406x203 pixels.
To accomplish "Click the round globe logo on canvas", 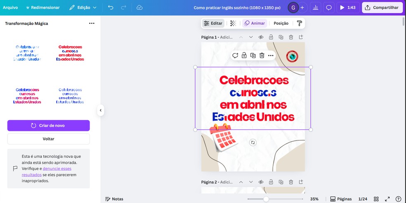I will point(292,56).
